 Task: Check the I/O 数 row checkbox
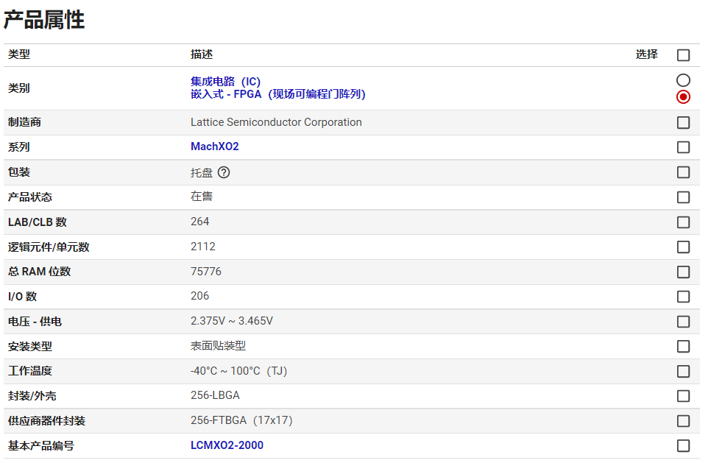(683, 297)
